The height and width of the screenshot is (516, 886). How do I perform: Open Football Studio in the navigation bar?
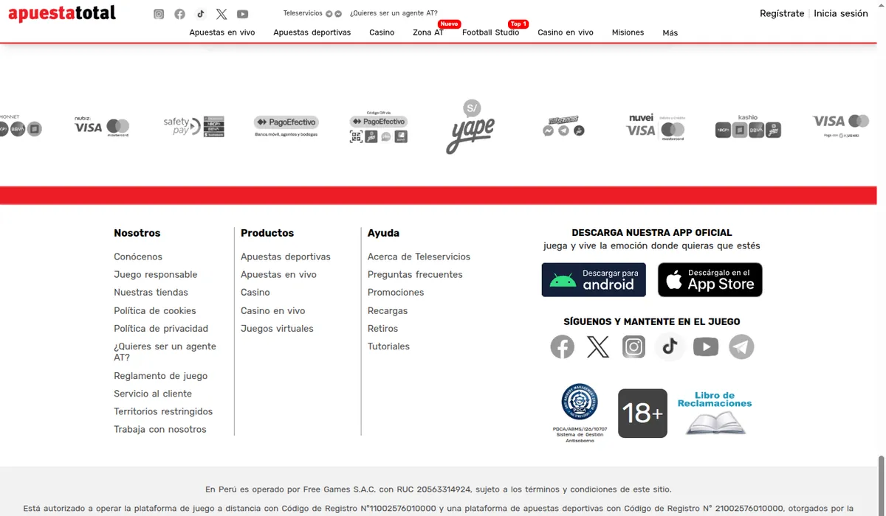click(491, 32)
